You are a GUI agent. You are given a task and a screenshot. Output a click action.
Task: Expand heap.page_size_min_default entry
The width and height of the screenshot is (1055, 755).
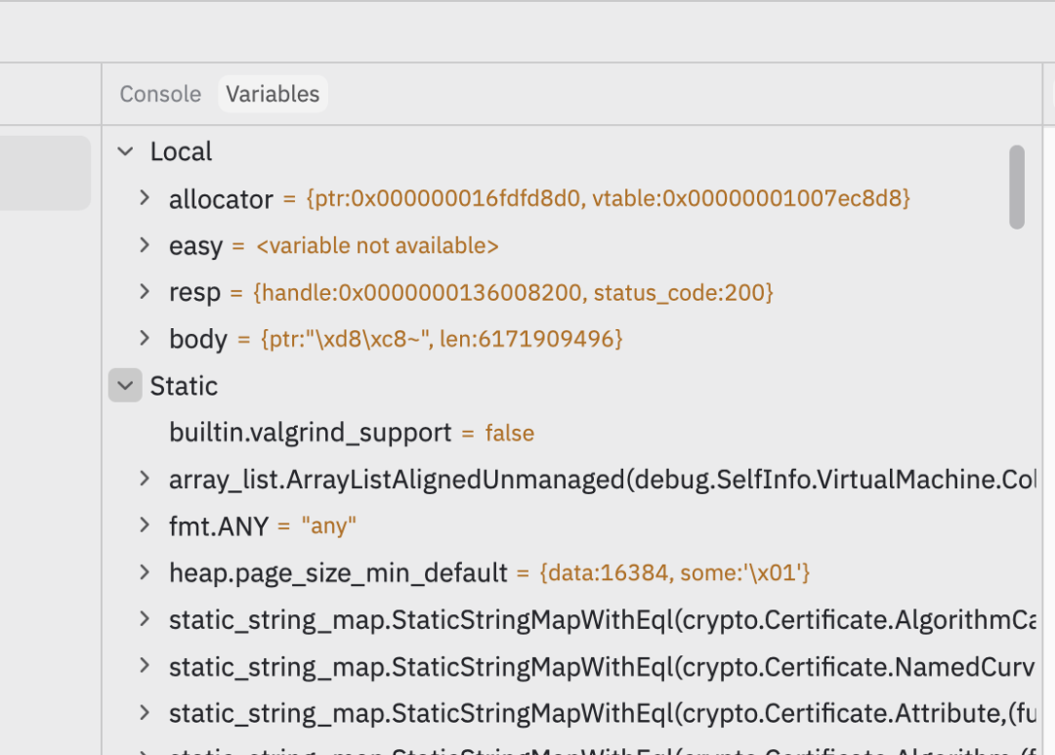[x=144, y=572]
